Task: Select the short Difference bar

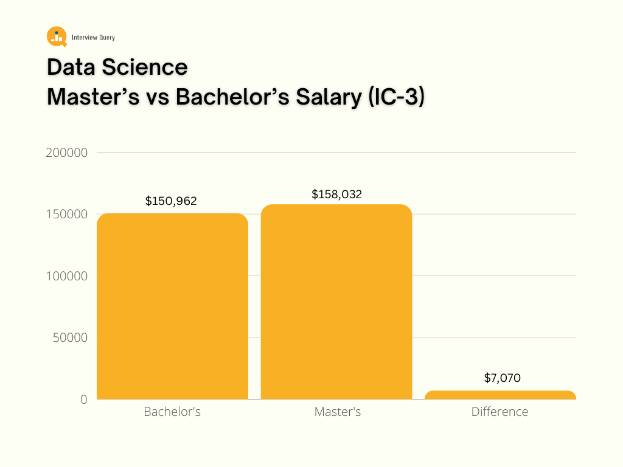Action: (500, 395)
